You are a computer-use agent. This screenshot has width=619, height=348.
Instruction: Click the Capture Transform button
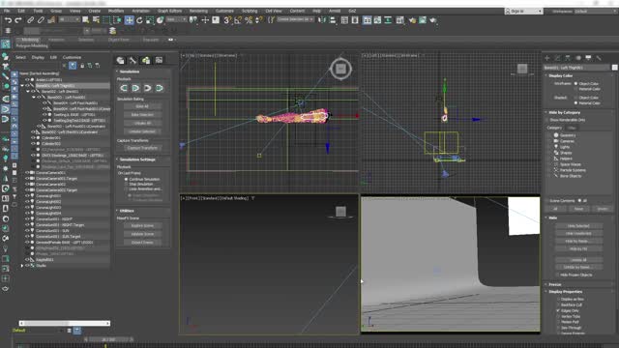click(142, 148)
